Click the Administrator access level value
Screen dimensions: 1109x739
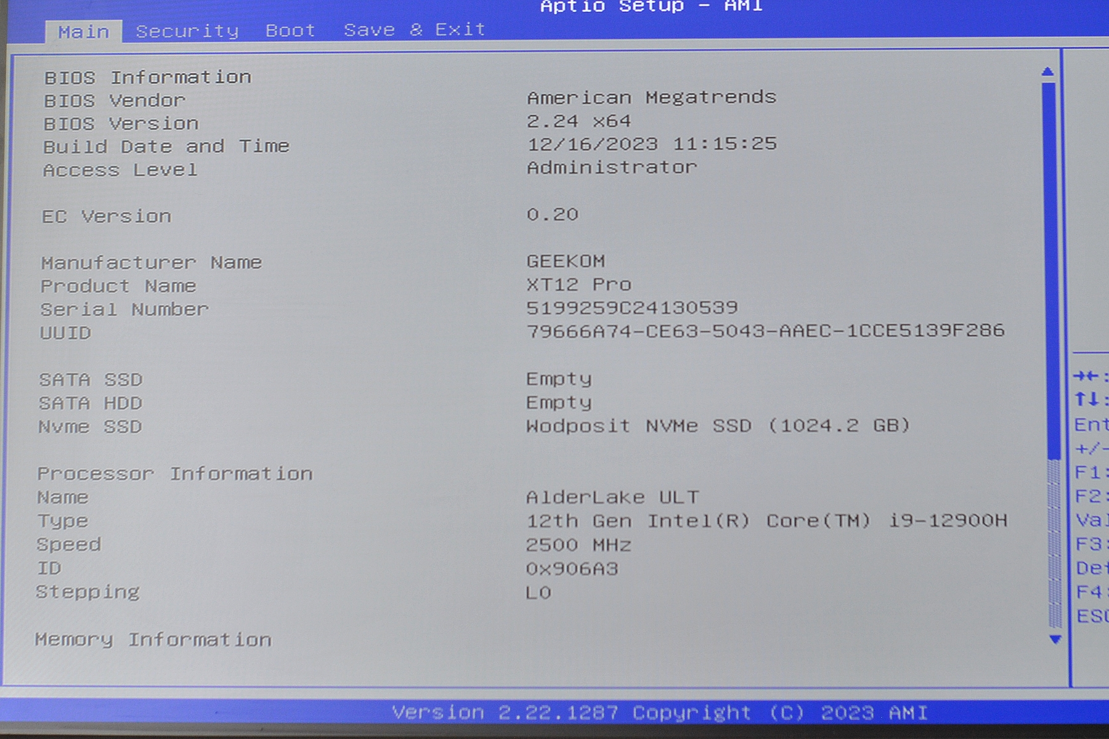pyautogui.click(x=612, y=168)
